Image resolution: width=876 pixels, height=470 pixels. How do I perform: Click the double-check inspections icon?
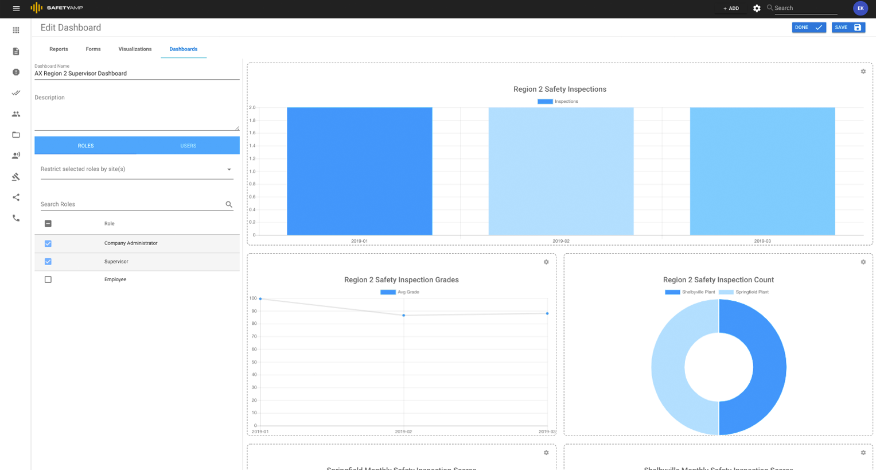pos(15,93)
